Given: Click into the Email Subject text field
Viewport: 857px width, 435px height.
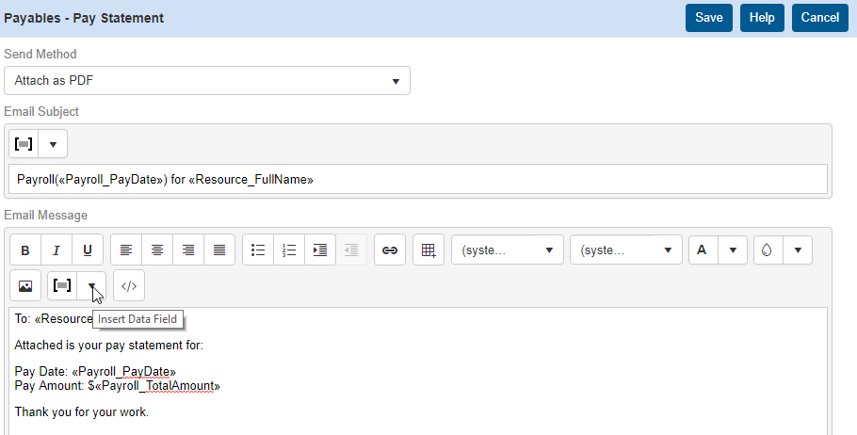Looking at the screenshot, I should click(x=418, y=179).
